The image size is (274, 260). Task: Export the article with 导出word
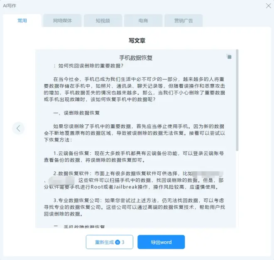click(161, 242)
